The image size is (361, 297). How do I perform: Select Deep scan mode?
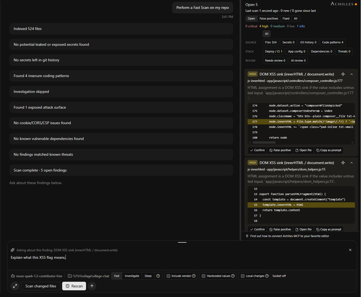[x=148, y=276]
